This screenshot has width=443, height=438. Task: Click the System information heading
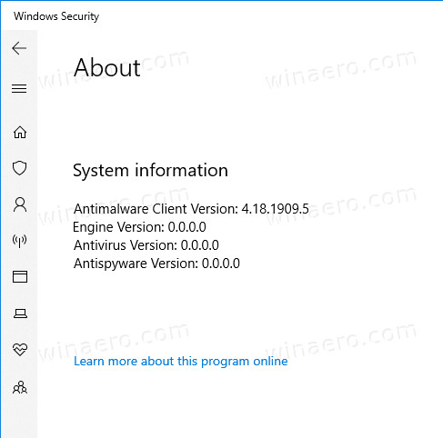(150, 170)
